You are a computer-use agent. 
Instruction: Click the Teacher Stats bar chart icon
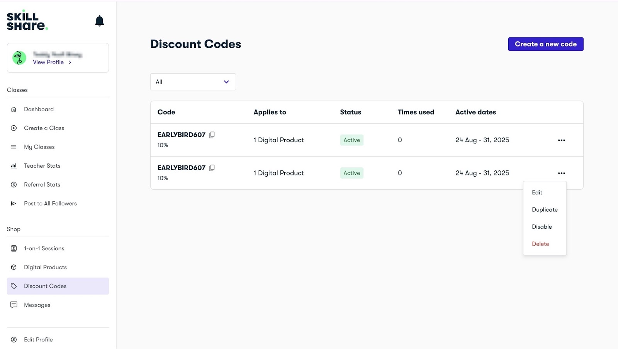[14, 166]
